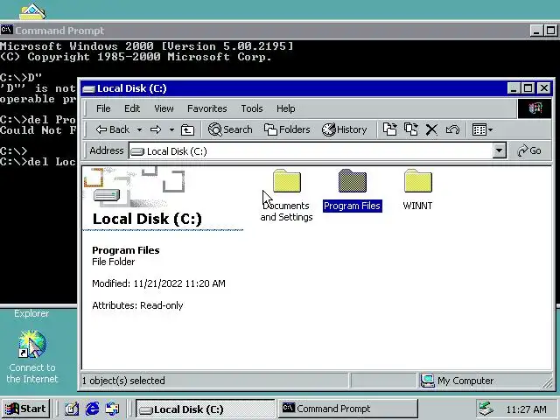Select the Documents and Settings folder
The width and height of the screenshot is (560, 420).
(x=286, y=195)
